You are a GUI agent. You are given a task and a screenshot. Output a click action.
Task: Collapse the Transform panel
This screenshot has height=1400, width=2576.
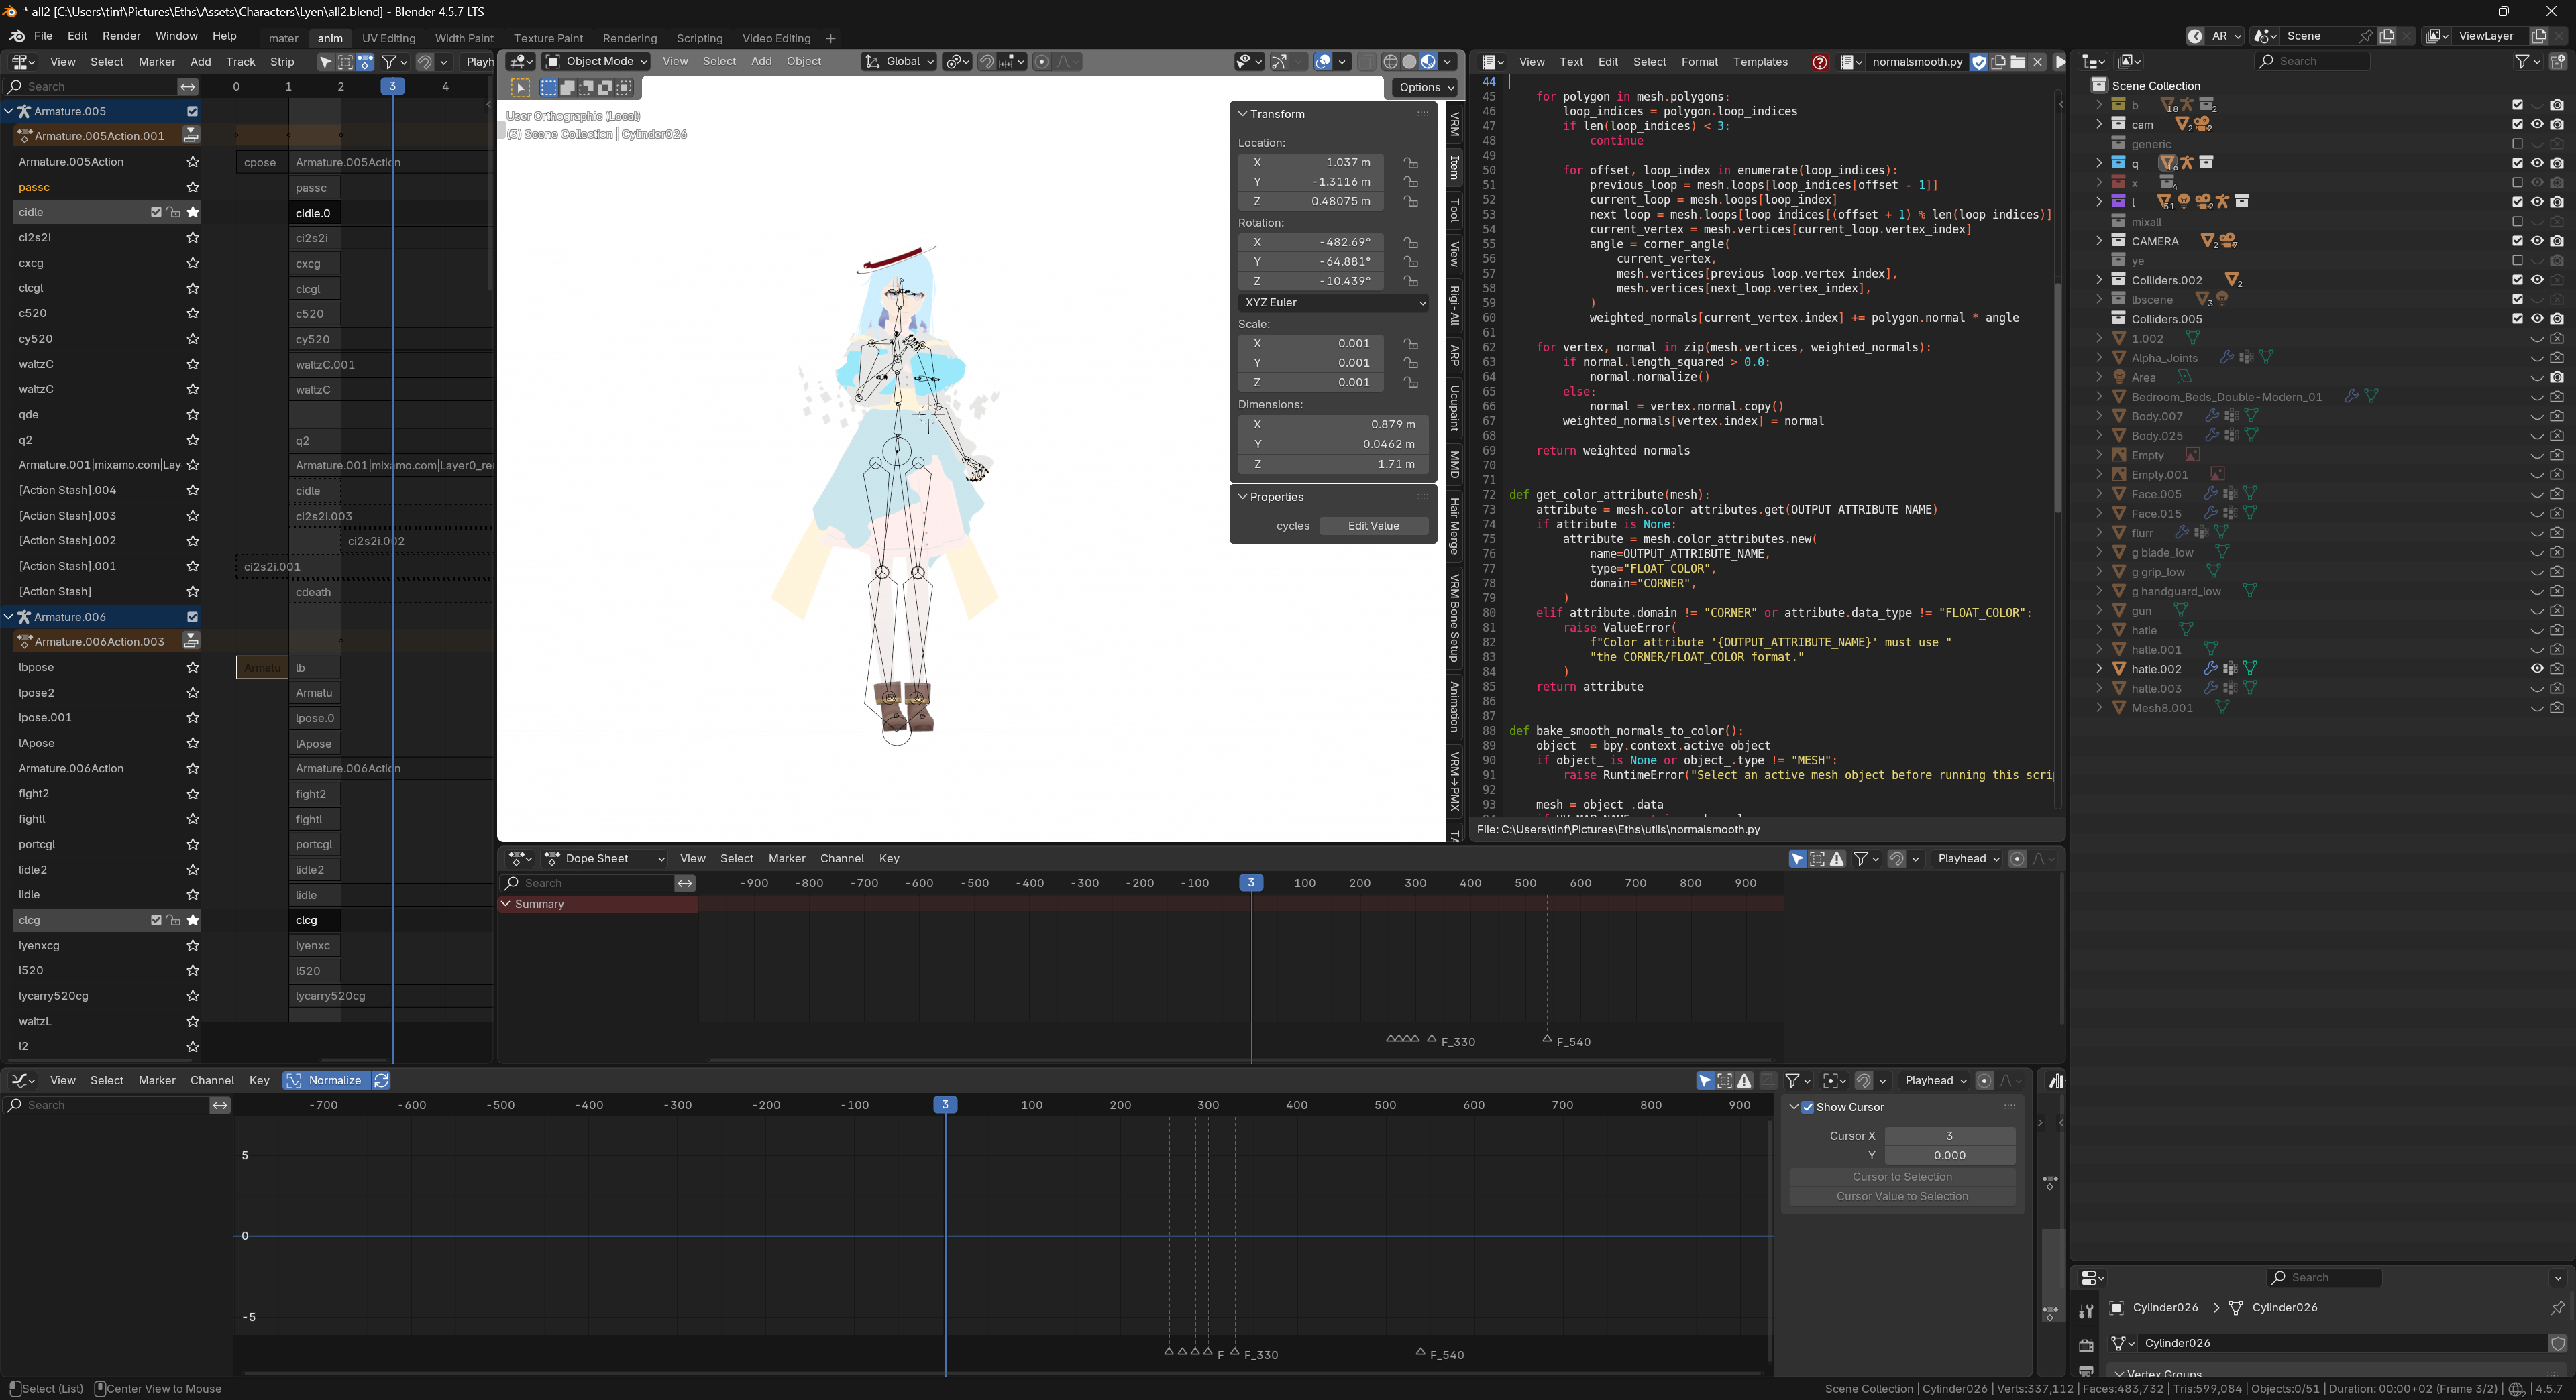click(1243, 114)
